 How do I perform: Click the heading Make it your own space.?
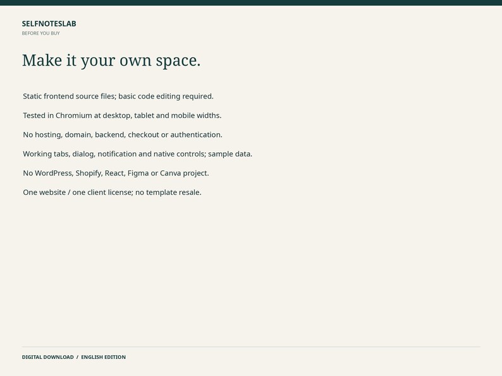click(x=111, y=61)
